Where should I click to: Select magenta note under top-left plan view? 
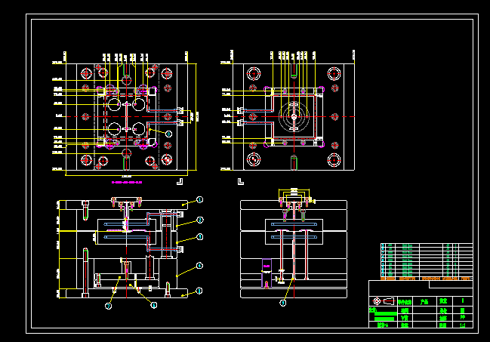point(127,182)
